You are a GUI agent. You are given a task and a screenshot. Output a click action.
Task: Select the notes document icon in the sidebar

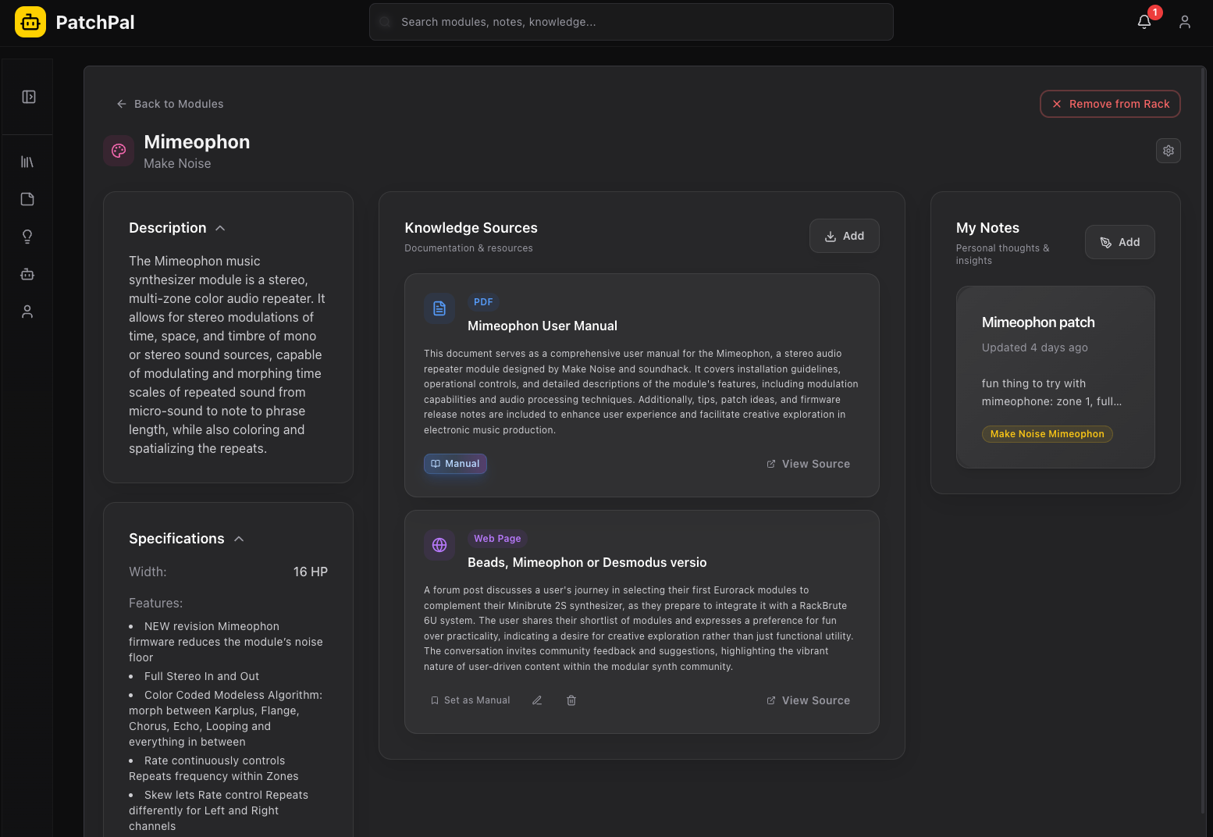click(27, 199)
